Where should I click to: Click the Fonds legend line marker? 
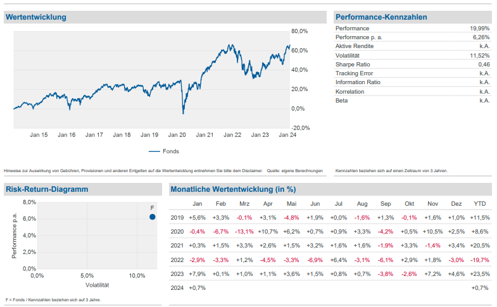[154, 151]
